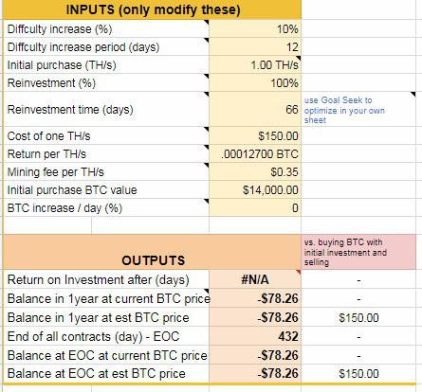Click the 'vs. buying BTC' pink header cell
Viewport: 422px width, 392px height.
point(358,252)
